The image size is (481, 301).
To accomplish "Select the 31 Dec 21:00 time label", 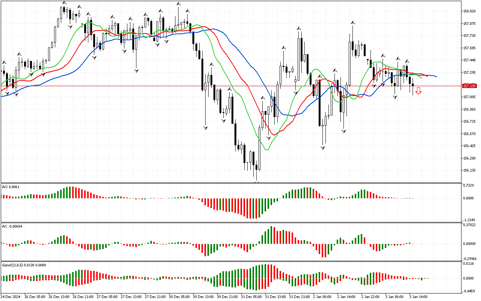I will 299,297.
